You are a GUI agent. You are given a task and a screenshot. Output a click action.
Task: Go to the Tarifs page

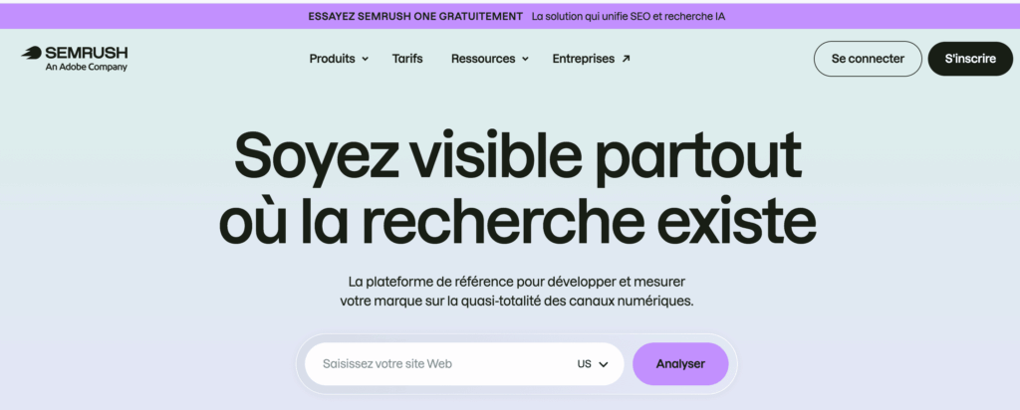pyautogui.click(x=407, y=59)
